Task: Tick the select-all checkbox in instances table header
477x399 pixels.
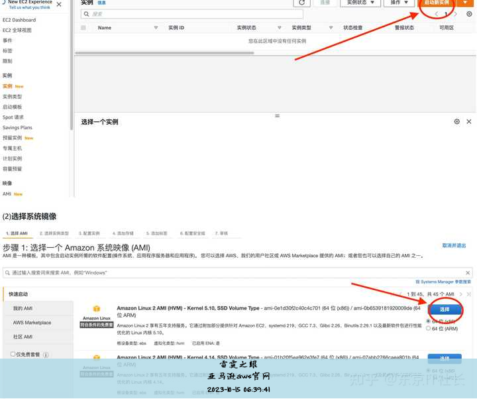Action: [x=83, y=28]
